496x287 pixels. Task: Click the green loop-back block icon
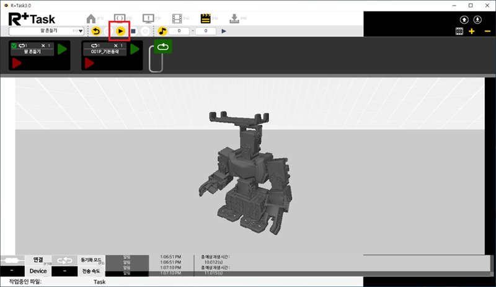tap(162, 46)
